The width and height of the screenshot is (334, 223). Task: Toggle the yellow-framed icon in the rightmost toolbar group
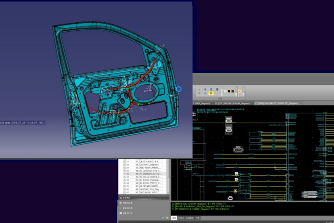point(240,91)
